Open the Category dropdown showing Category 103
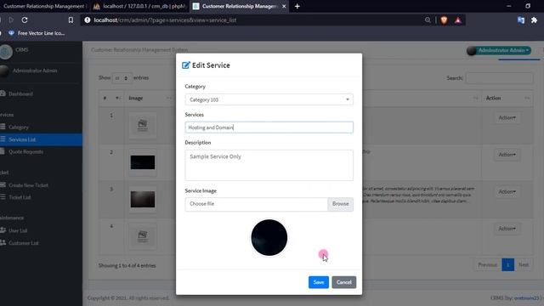 (269, 99)
